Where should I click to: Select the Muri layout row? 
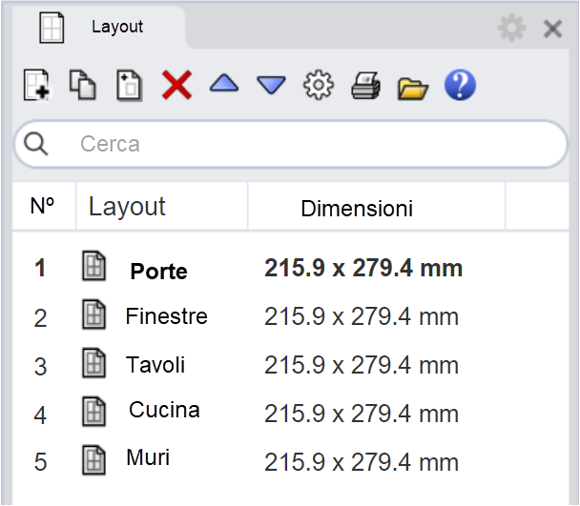[x=291, y=461]
